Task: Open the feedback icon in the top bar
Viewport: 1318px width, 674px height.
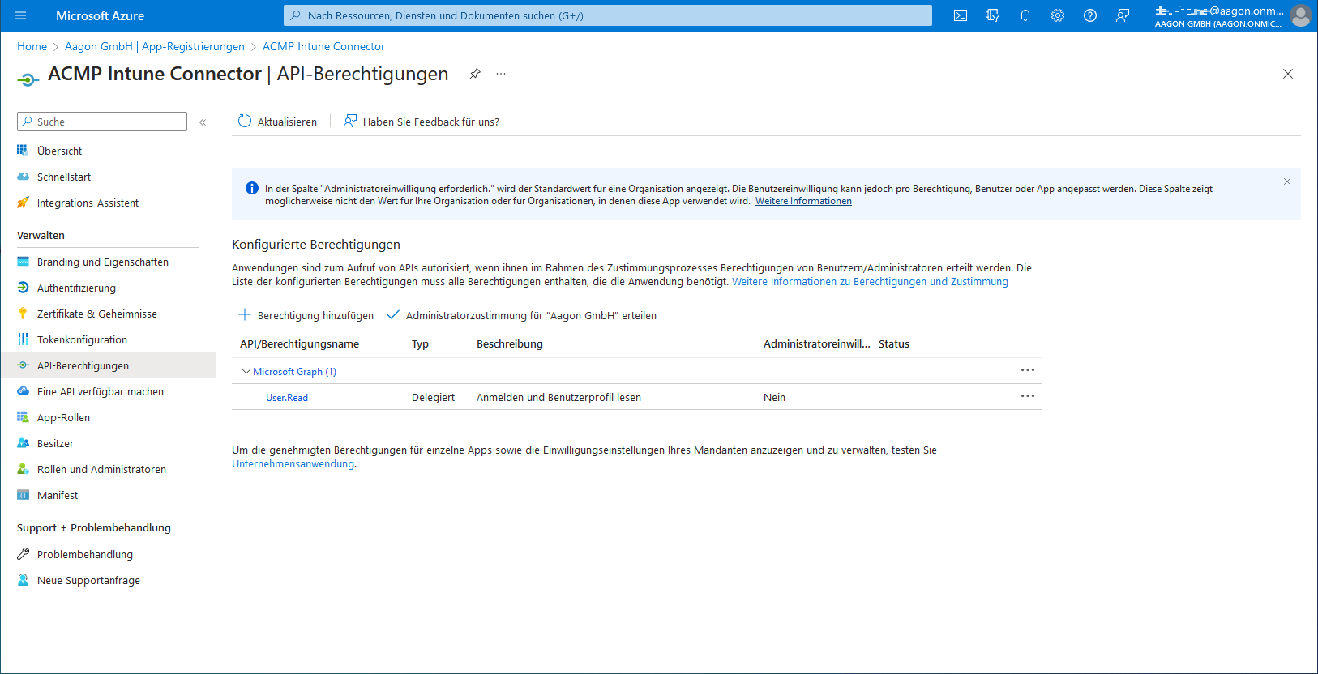Action: coord(1123,15)
